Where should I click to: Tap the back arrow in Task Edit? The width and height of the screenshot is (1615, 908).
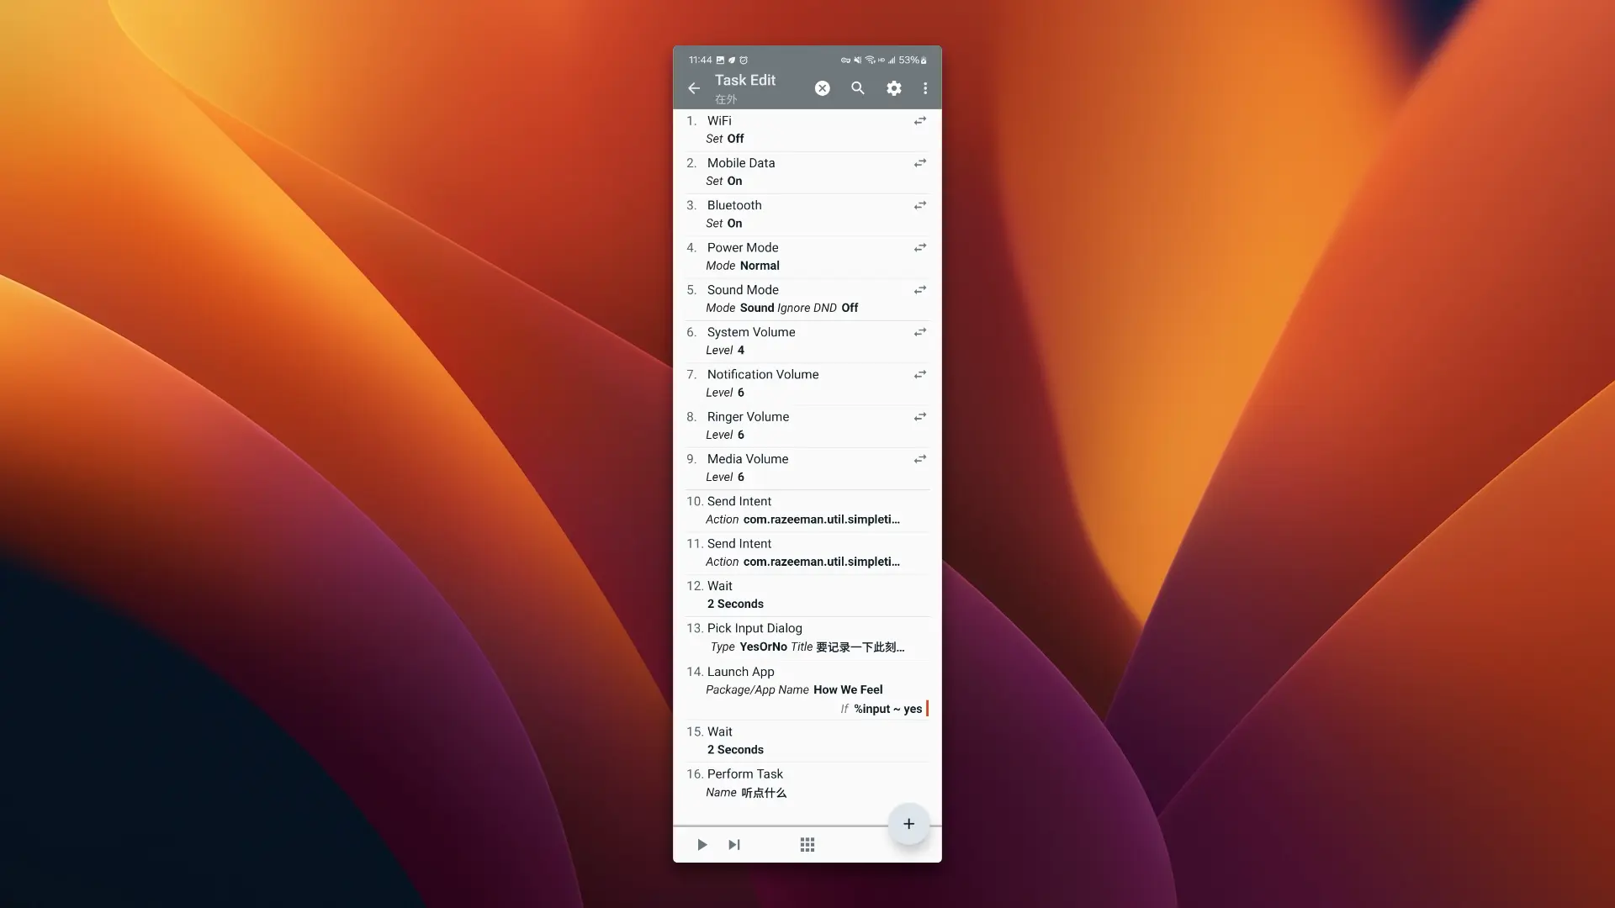point(694,88)
